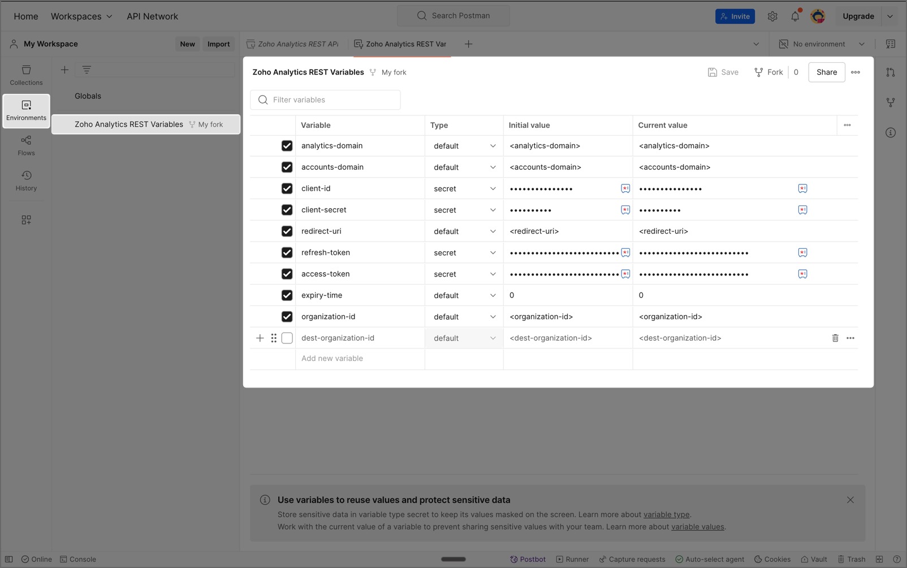The width and height of the screenshot is (907, 568).
Task: Delete the dest-organization-id variable row
Action: [x=835, y=338]
